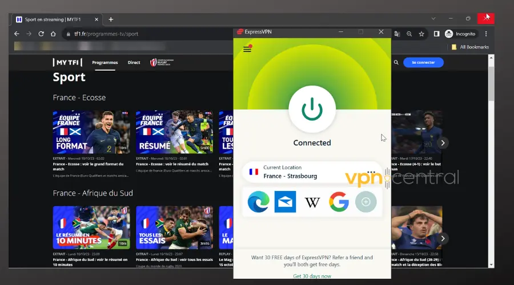Close the Sport en streaming tab
Image resolution: width=514 pixels, height=285 pixels.
[x=97, y=19]
